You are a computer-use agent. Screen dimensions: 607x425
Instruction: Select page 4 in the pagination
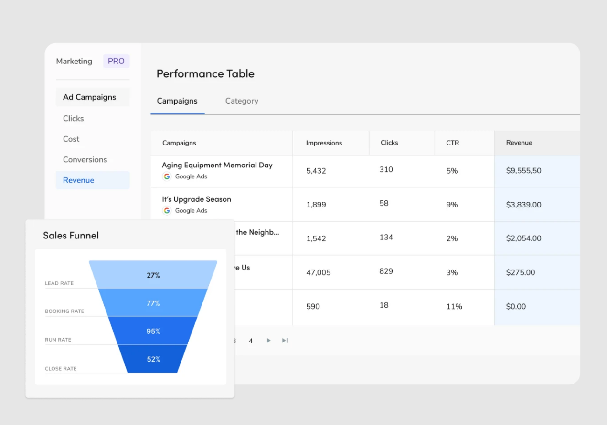251,341
